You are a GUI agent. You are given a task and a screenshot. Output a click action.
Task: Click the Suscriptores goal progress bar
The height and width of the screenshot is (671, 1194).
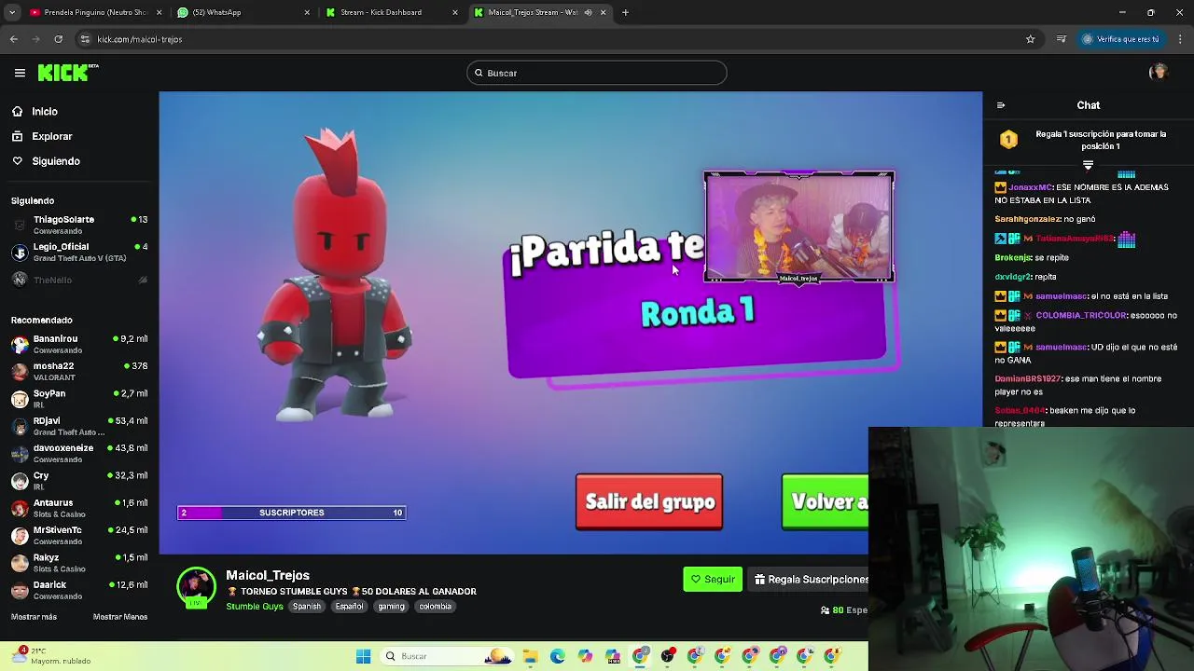tap(292, 513)
